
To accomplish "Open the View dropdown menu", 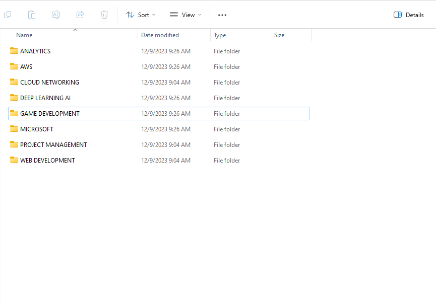I will pos(185,15).
